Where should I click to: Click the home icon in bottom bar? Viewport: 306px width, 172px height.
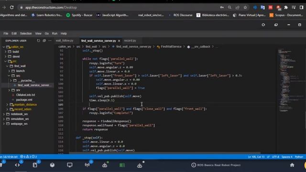pos(292,165)
